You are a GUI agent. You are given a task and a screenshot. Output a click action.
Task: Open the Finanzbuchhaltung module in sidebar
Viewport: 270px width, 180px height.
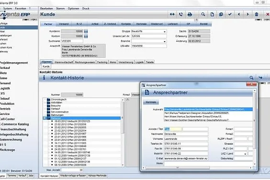pyautogui.click(x=13, y=129)
